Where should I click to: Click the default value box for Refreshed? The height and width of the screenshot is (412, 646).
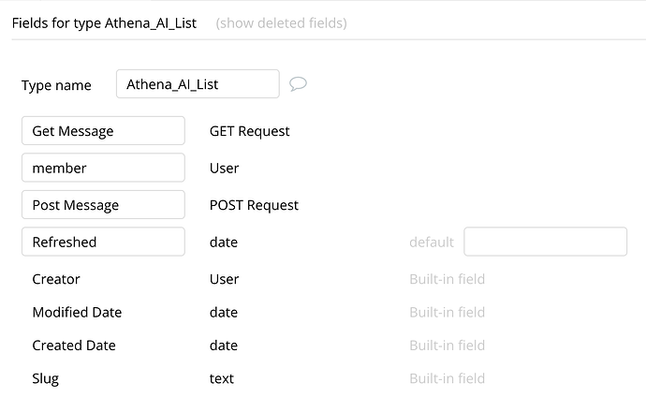545,242
